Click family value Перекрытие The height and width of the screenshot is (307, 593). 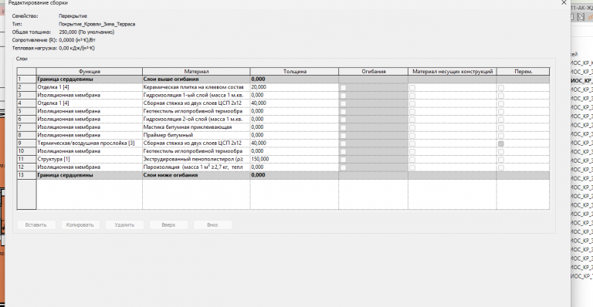click(x=73, y=16)
